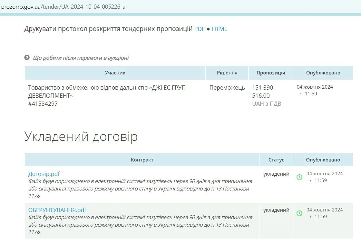361x244 pixels.
Task: Click 'укладений' status in ОБГРУНТУВАННЯ.pdf row
Action: coord(276,210)
